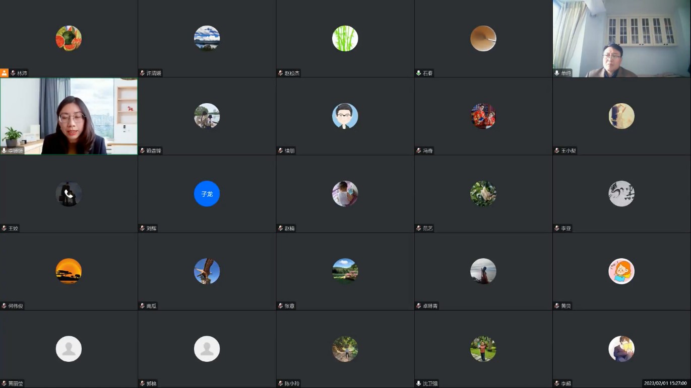Image resolution: width=691 pixels, height=388 pixels.
Task: Select the active speaker video with green border
Action: point(69,116)
